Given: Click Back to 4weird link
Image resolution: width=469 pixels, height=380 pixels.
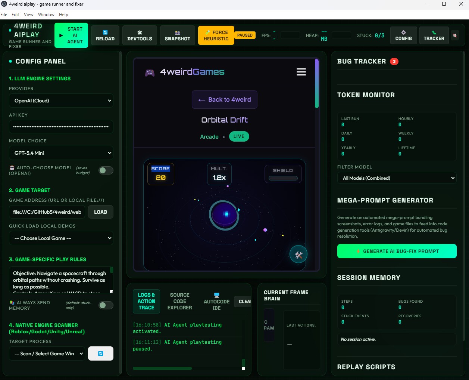Looking at the screenshot, I should coord(225,99).
